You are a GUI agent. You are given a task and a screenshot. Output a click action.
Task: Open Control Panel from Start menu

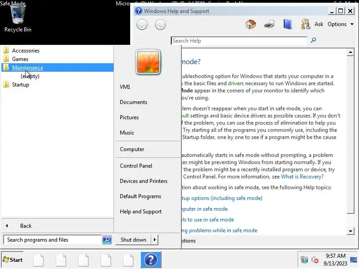(x=136, y=166)
